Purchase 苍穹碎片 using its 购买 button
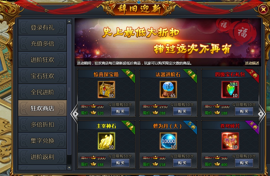 [x=244, y=163]
